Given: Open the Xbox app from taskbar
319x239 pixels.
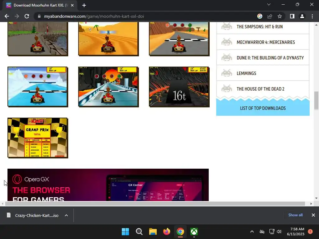Looking at the screenshot, I should pos(194,232).
